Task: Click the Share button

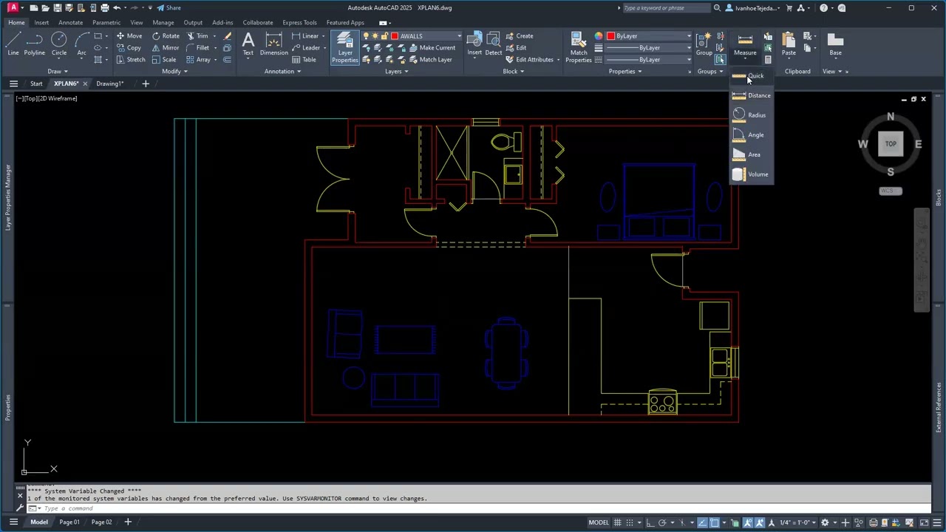Action: click(169, 8)
